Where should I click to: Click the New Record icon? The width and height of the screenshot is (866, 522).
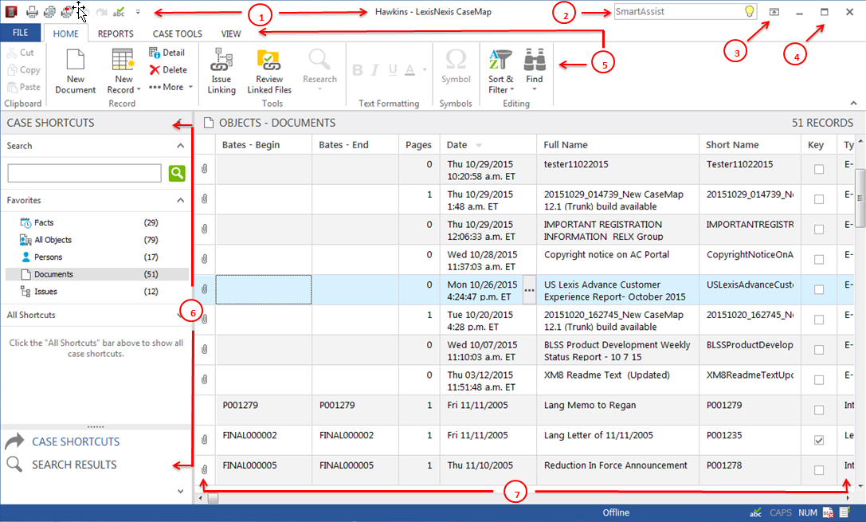(x=123, y=61)
